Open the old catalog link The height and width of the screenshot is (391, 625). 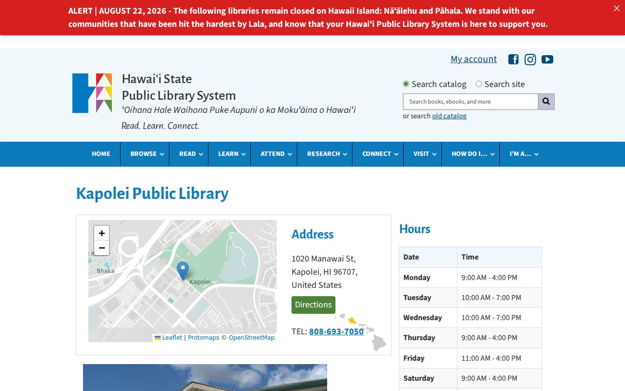pos(449,116)
